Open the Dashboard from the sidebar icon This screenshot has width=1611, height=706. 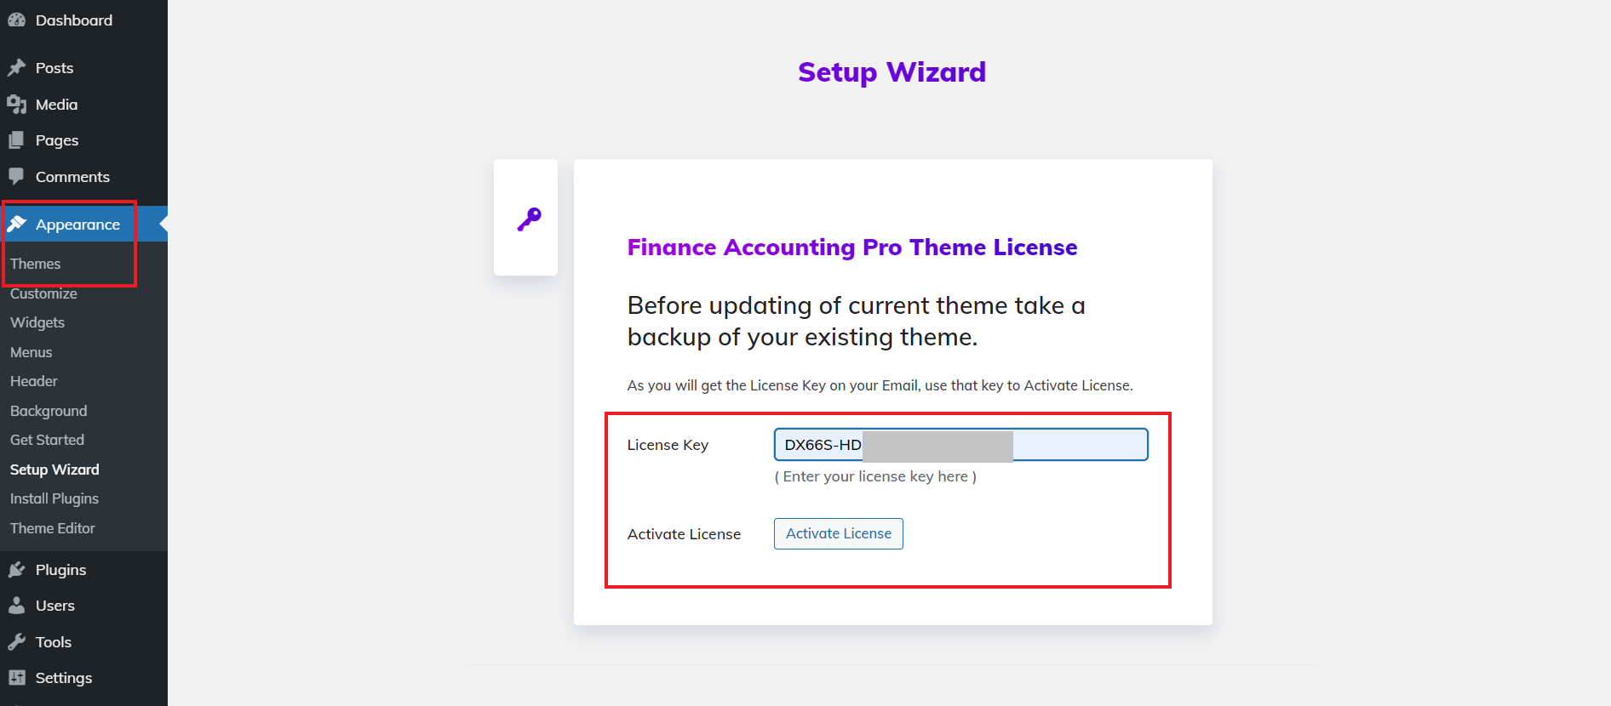point(16,20)
